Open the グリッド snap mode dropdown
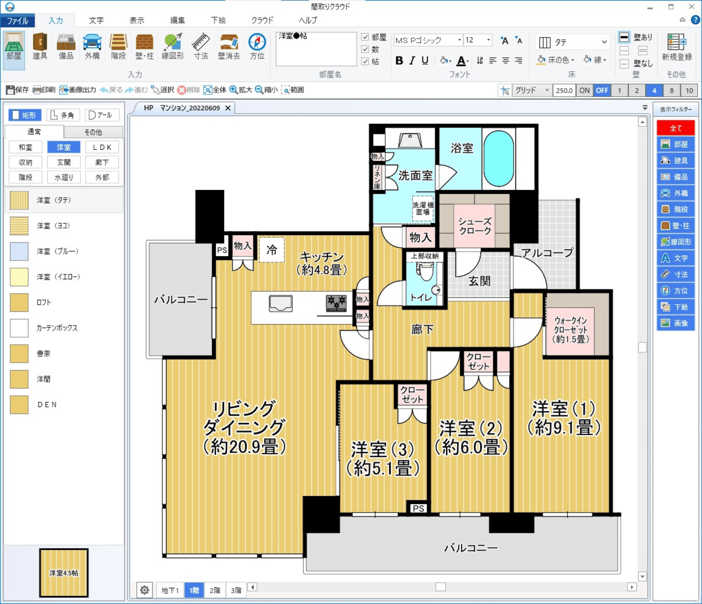 (547, 90)
